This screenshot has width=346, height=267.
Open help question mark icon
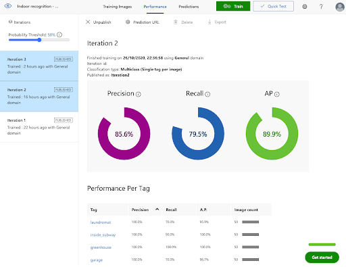click(321, 6)
